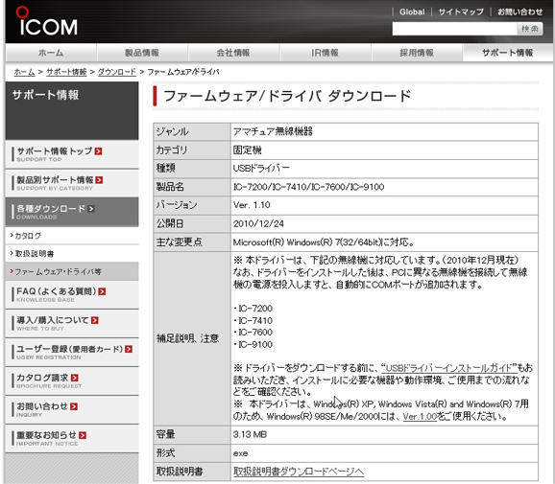The width and height of the screenshot is (555, 484).
Task: Click red arrow icon next to カタログ請求
Action: coord(74,378)
